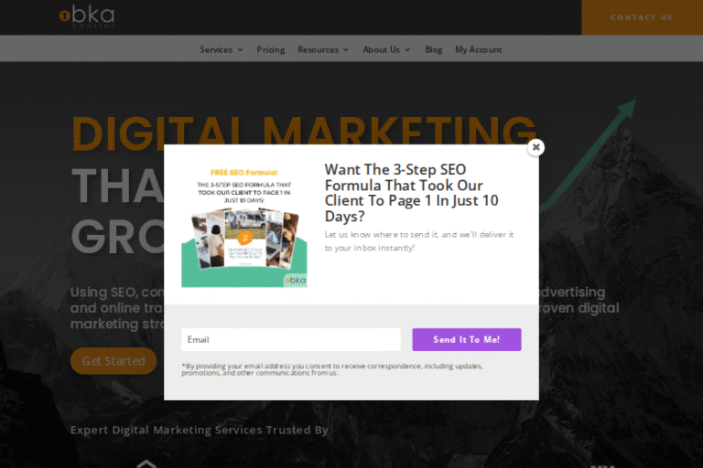
Task: Click the Send It To Me! button
Action: tap(467, 339)
